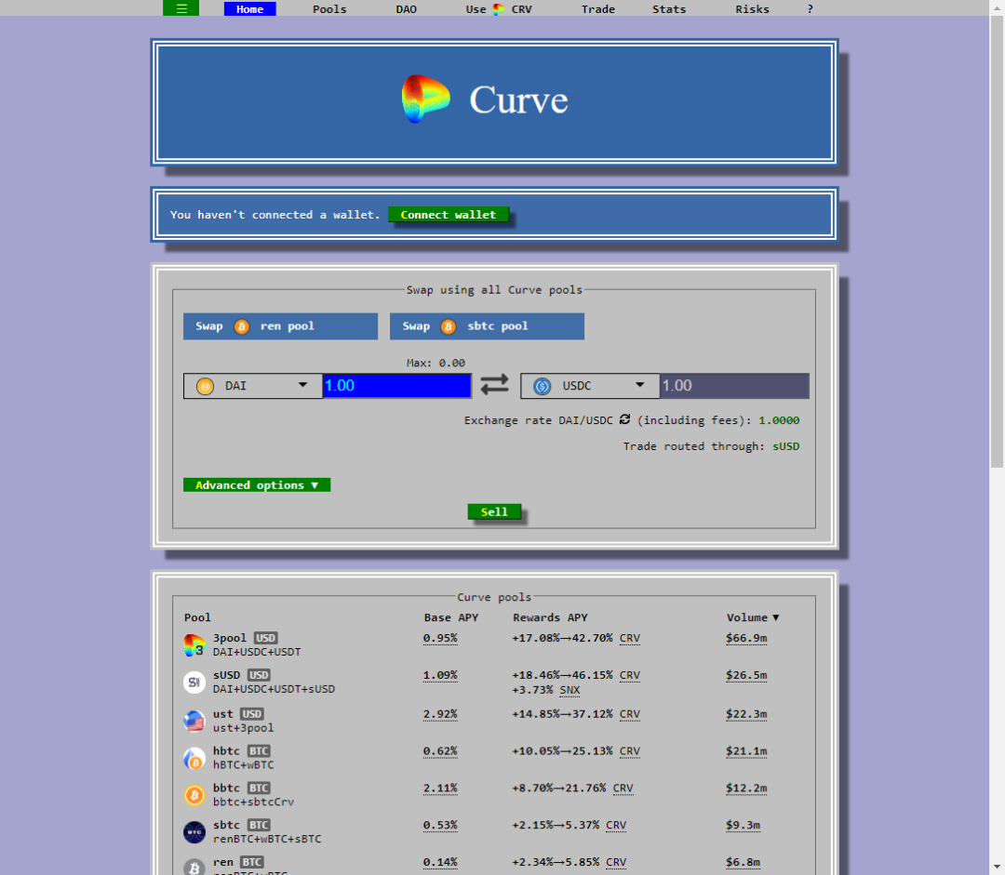
Task: Click ust base APY 2.92%
Action: (x=440, y=713)
